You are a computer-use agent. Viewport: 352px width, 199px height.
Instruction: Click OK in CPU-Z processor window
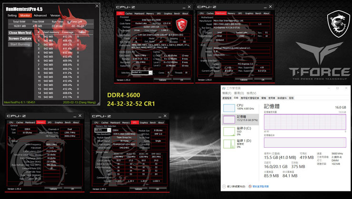pos(182,80)
